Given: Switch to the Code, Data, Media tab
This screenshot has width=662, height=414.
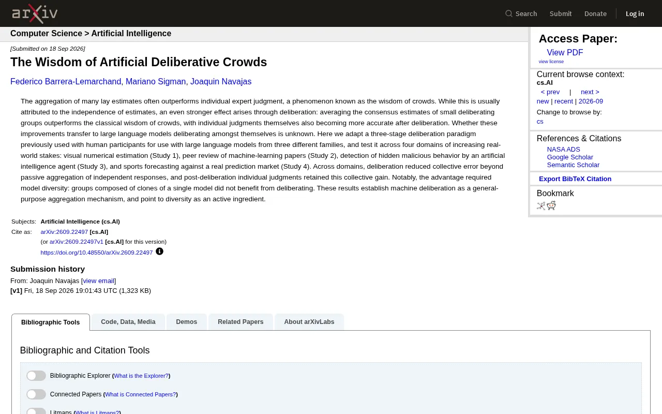Looking at the screenshot, I should pos(128,322).
